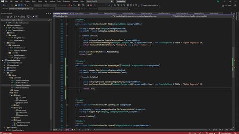Open the Debug menu

click(x=40, y=1)
